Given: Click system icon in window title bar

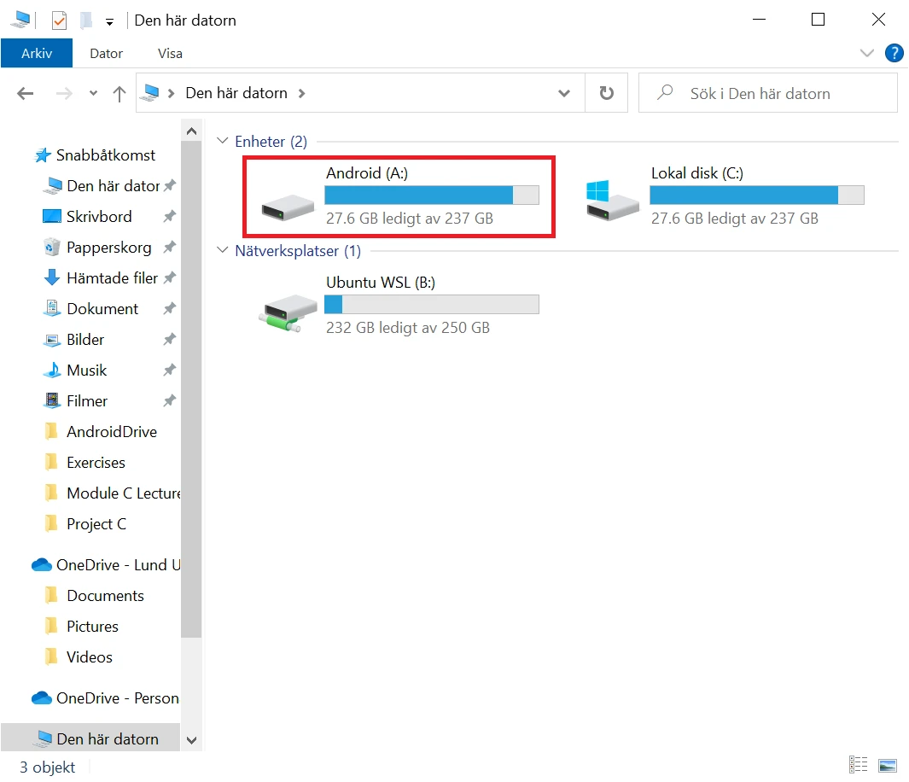Looking at the screenshot, I should [20, 20].
